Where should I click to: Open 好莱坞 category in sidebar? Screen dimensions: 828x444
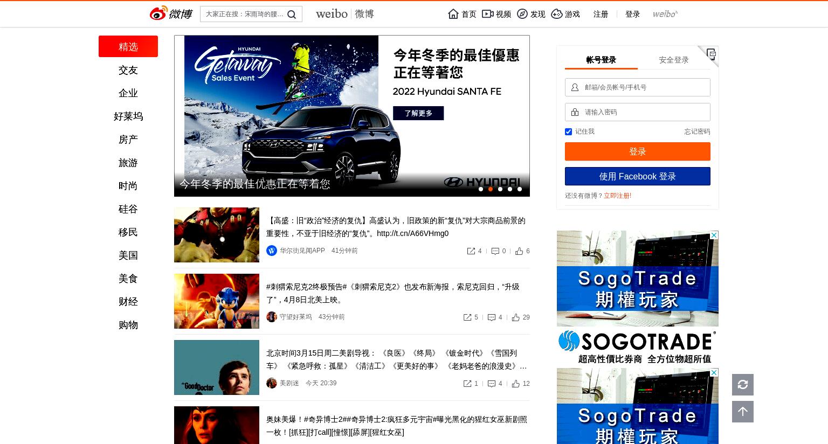128,116
